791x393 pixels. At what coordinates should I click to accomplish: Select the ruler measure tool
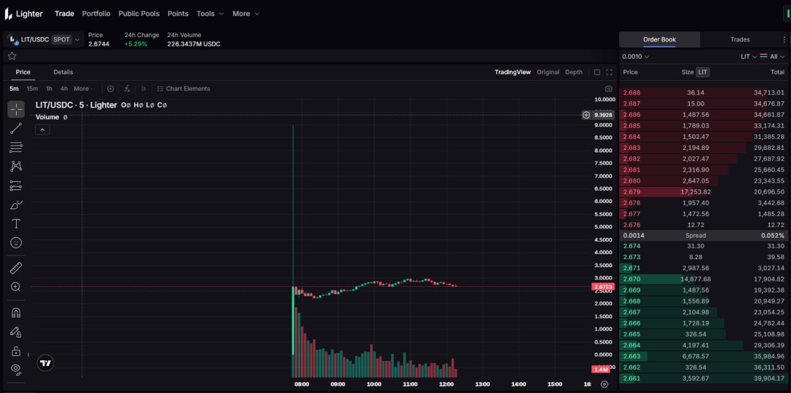16,268
